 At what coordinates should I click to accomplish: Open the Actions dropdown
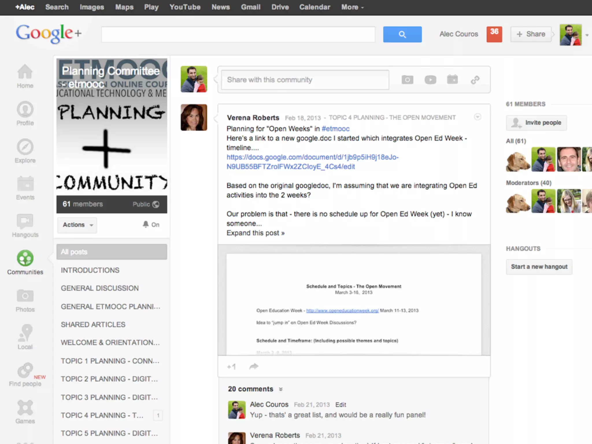tap(77, 225)
